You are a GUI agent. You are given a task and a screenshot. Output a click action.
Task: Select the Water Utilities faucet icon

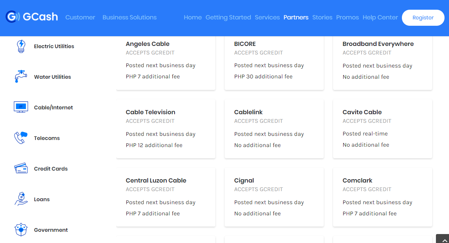pos(21,77)
